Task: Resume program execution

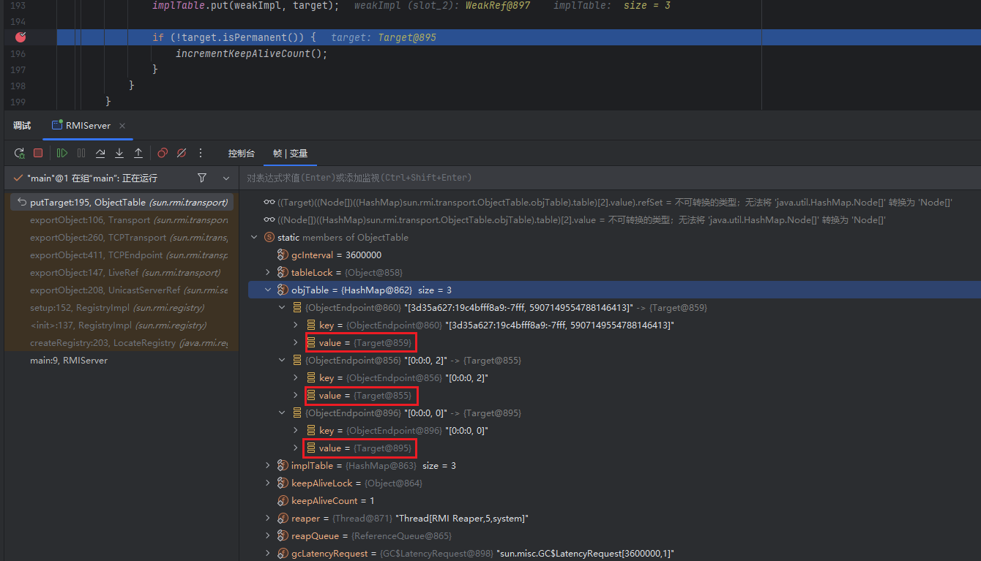Action: tap(62, 153)
